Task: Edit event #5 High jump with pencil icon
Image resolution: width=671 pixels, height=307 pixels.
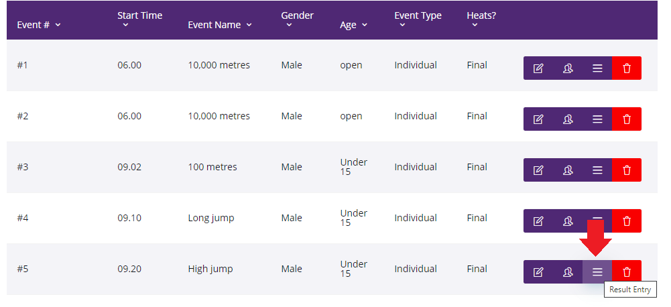Action: (x=538, y=272)
